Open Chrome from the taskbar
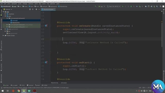 19,91
